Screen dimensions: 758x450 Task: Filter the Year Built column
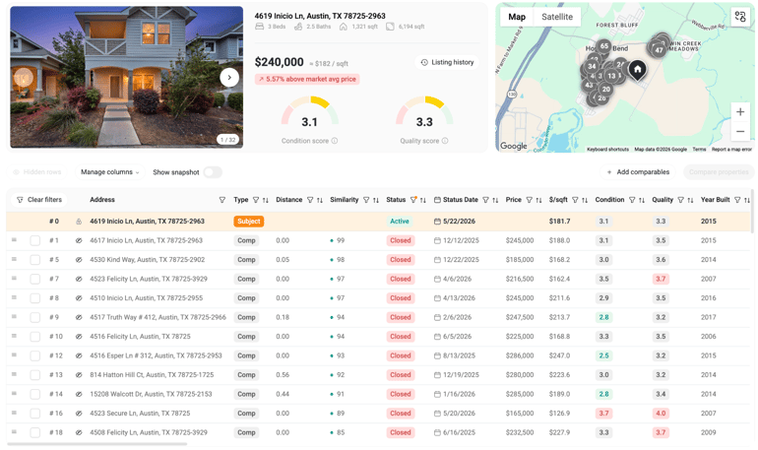click(737, 200)
